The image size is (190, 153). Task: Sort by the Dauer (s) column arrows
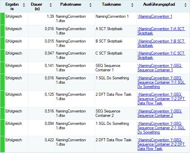click(x=51, y=5)
